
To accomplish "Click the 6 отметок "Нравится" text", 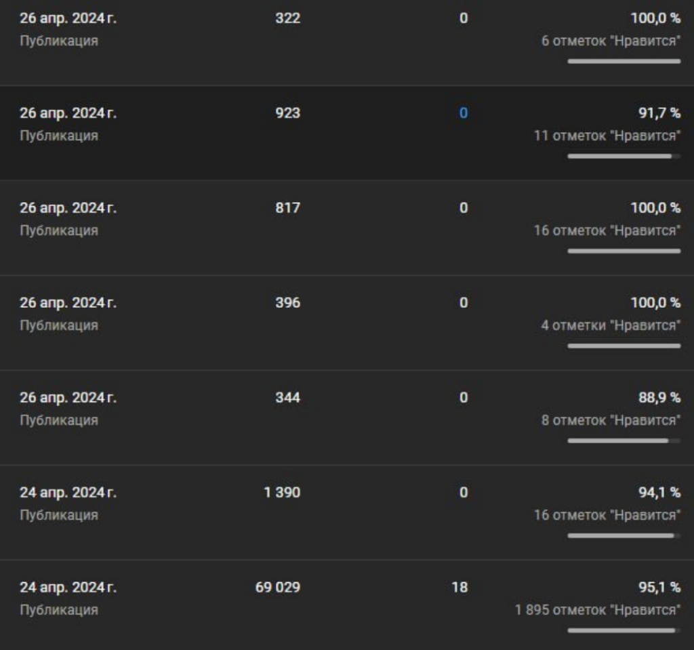I will pos(611,41).
